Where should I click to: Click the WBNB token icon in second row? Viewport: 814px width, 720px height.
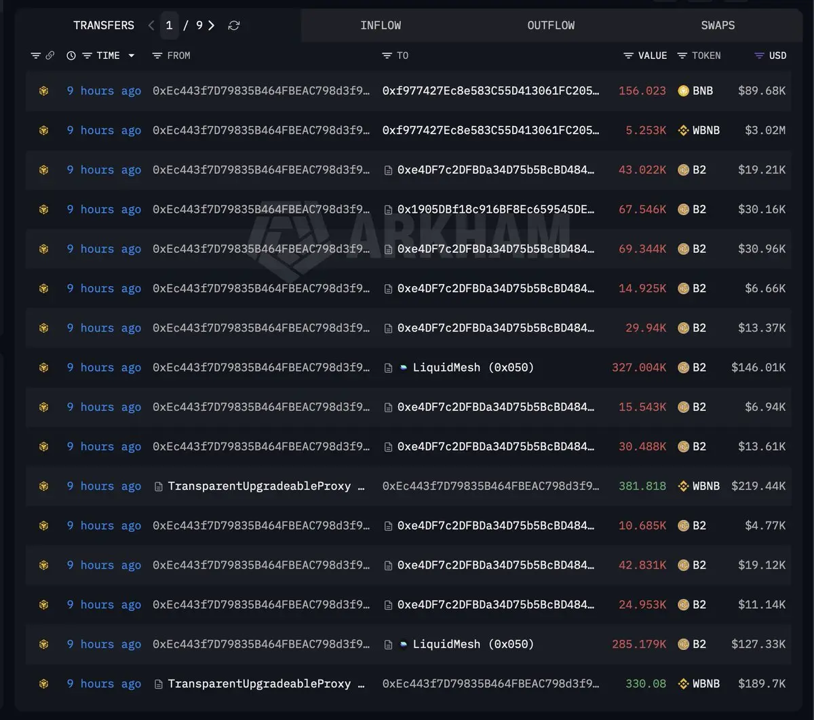pos(683,130)
